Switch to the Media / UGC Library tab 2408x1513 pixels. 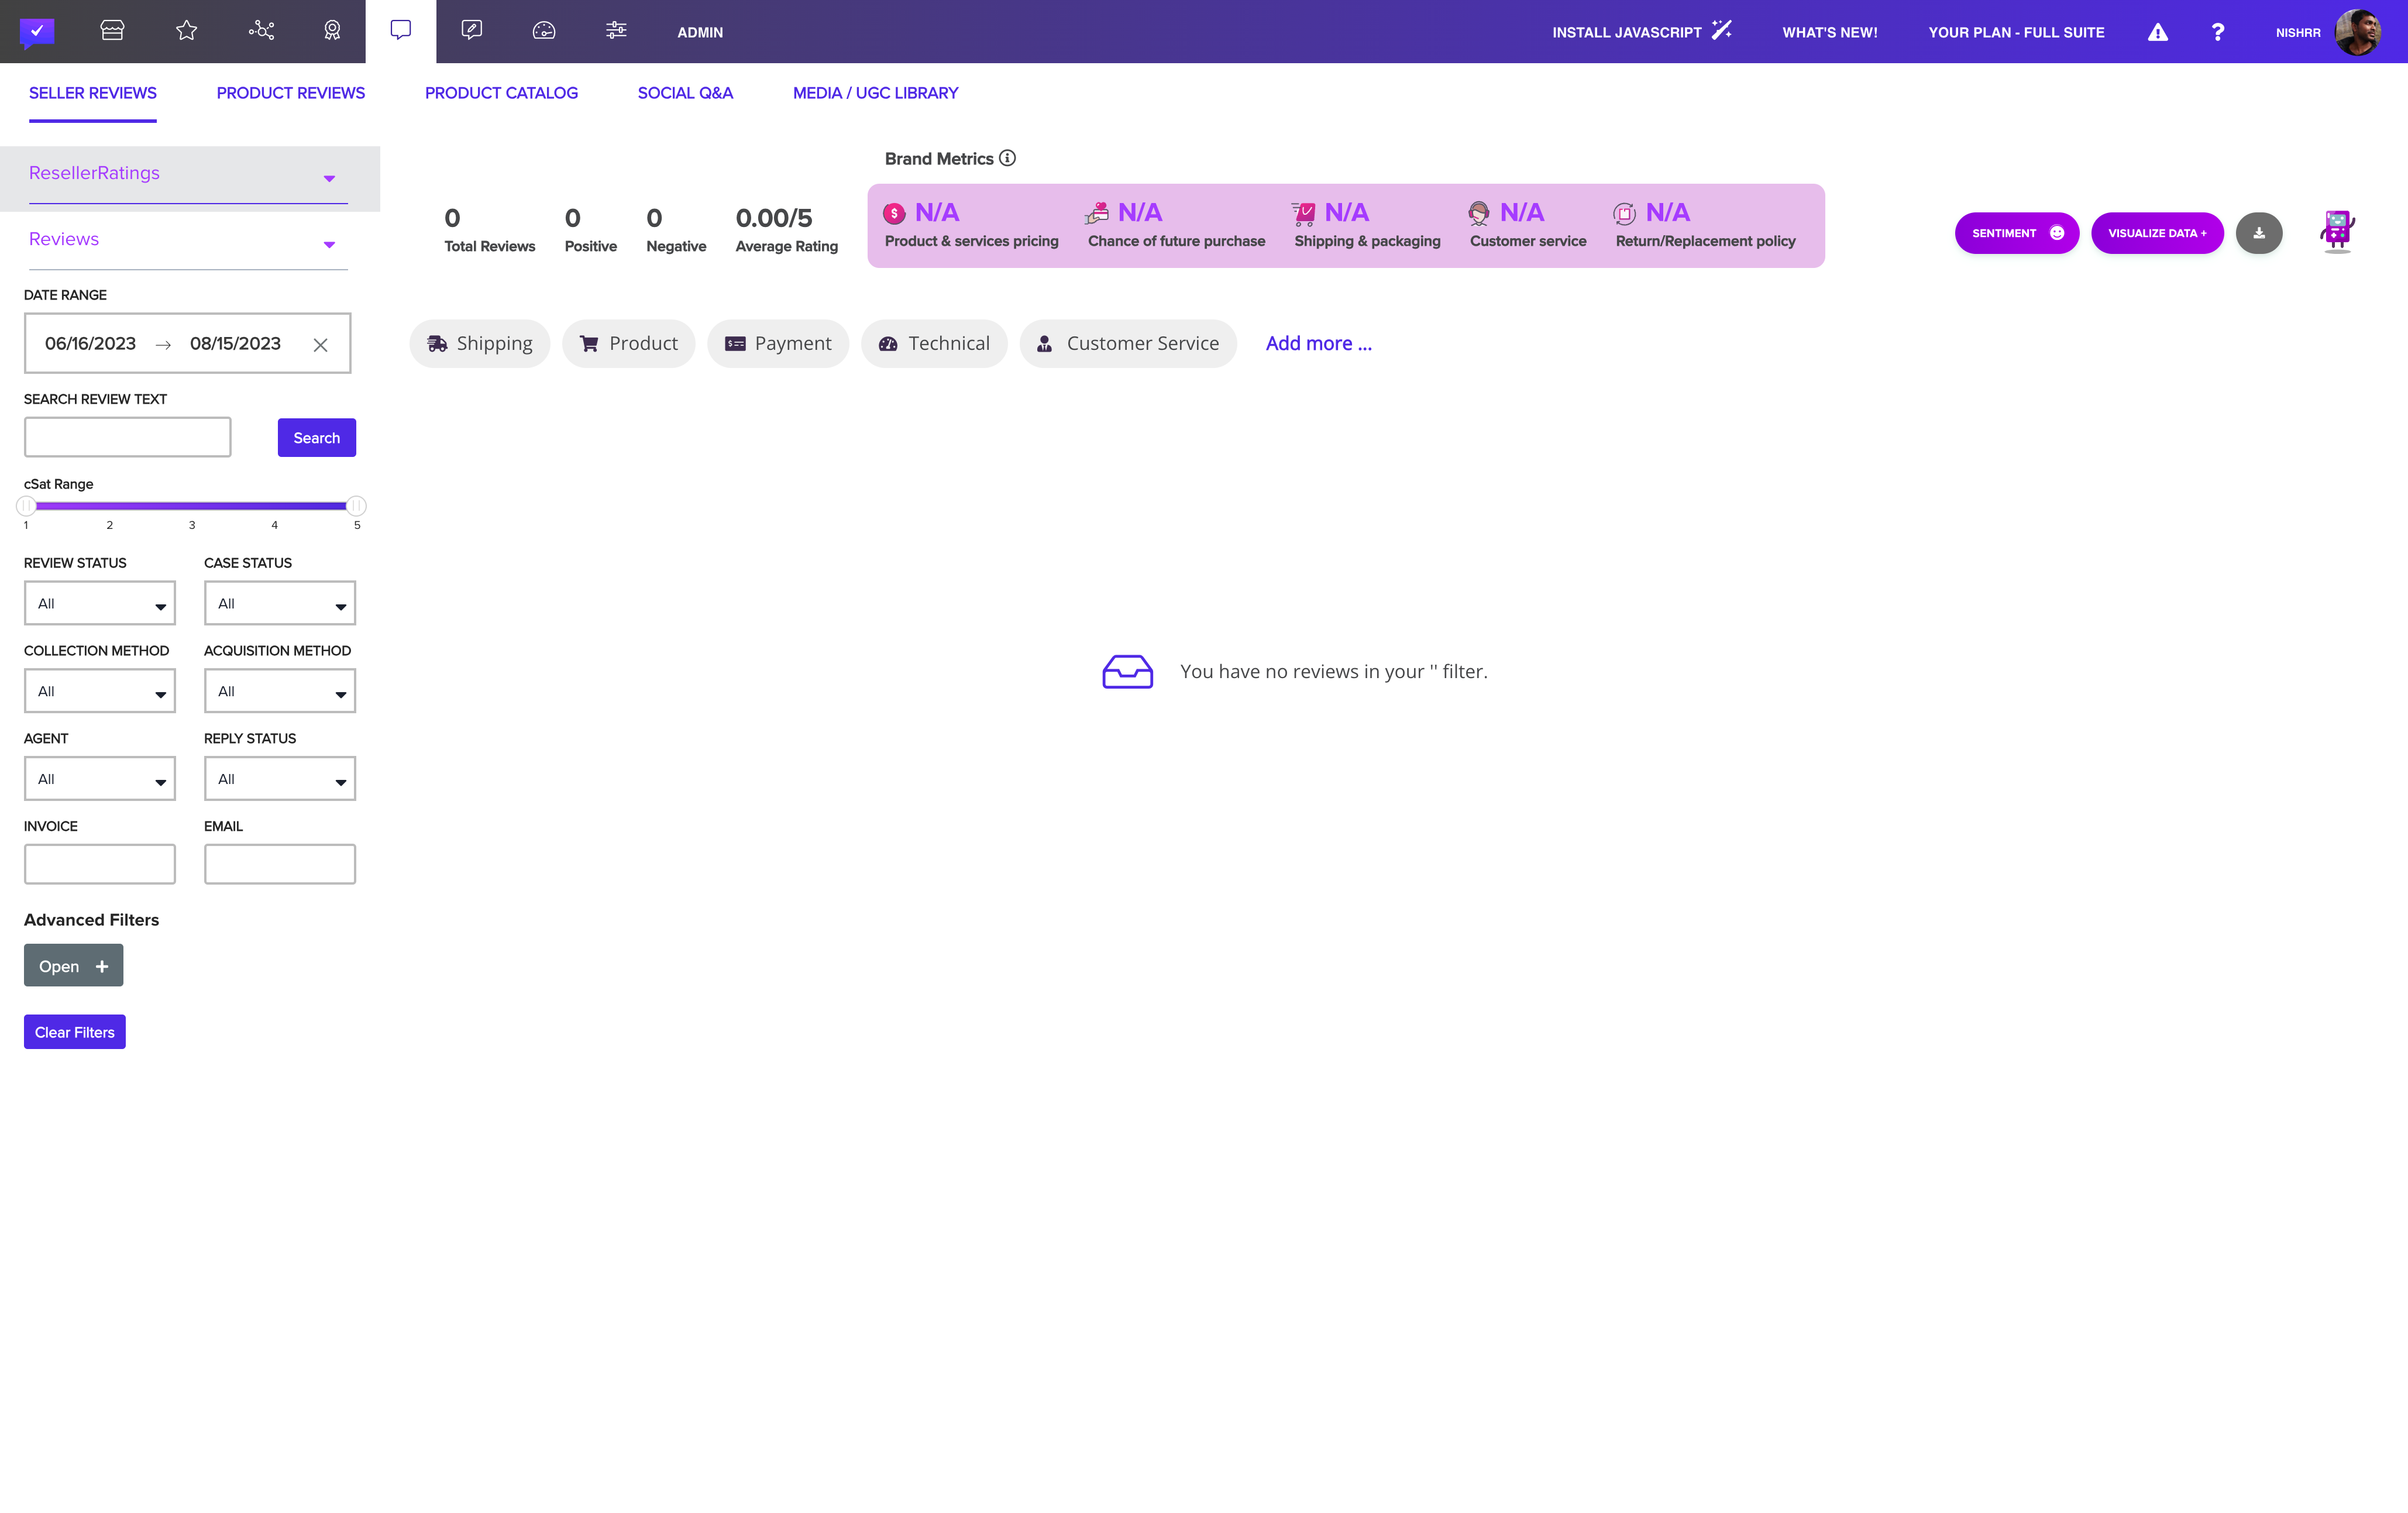pyautogui.click(x=875, y=93)
